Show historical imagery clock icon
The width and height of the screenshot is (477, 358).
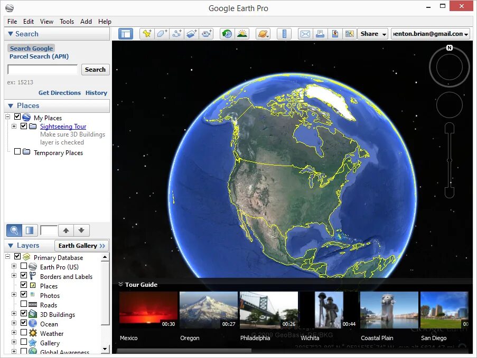pyautogui.click(x=227, y=34)
